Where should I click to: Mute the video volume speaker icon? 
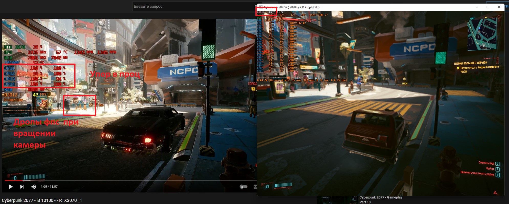point(34,187)
